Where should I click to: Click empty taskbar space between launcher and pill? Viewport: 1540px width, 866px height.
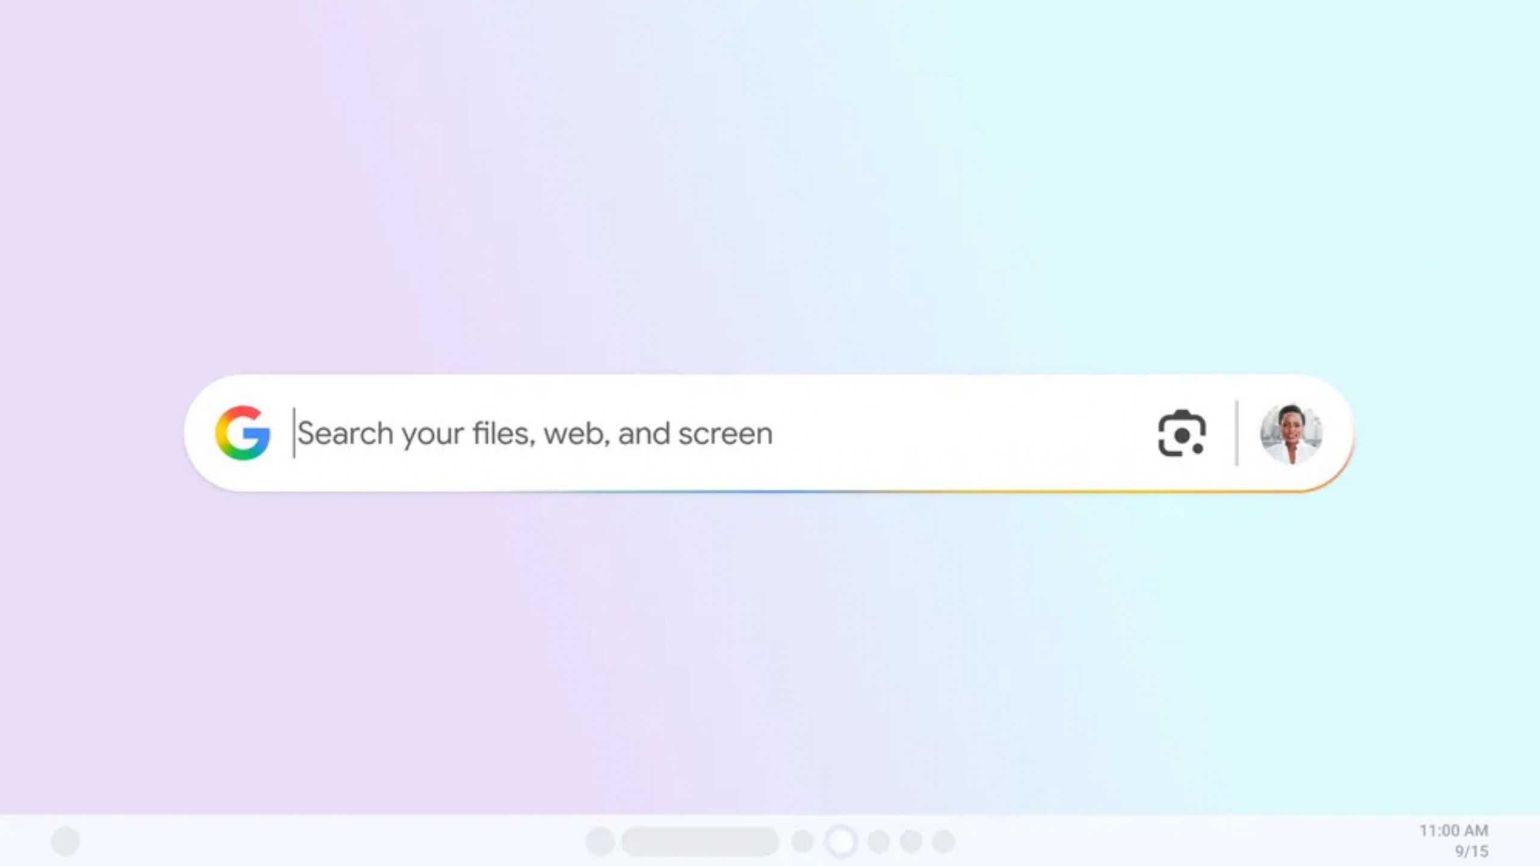click(331, 841)
